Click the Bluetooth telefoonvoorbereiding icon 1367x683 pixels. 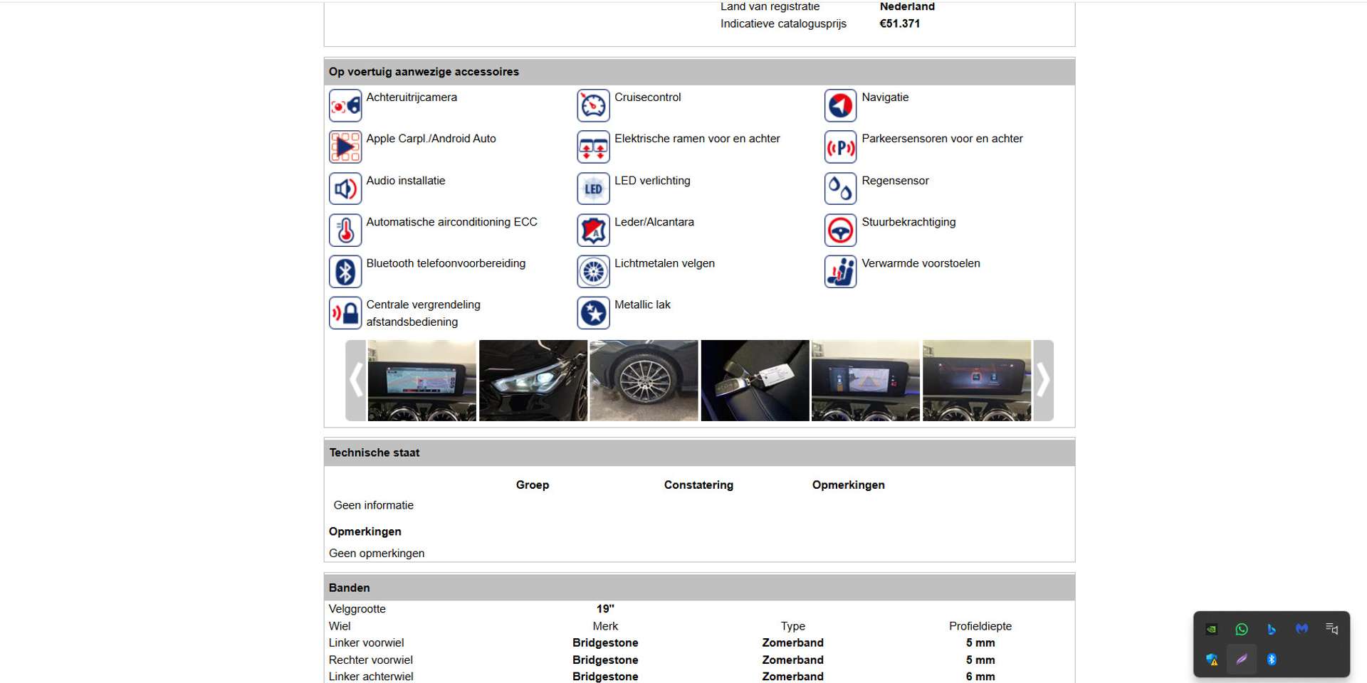point(345,272)
